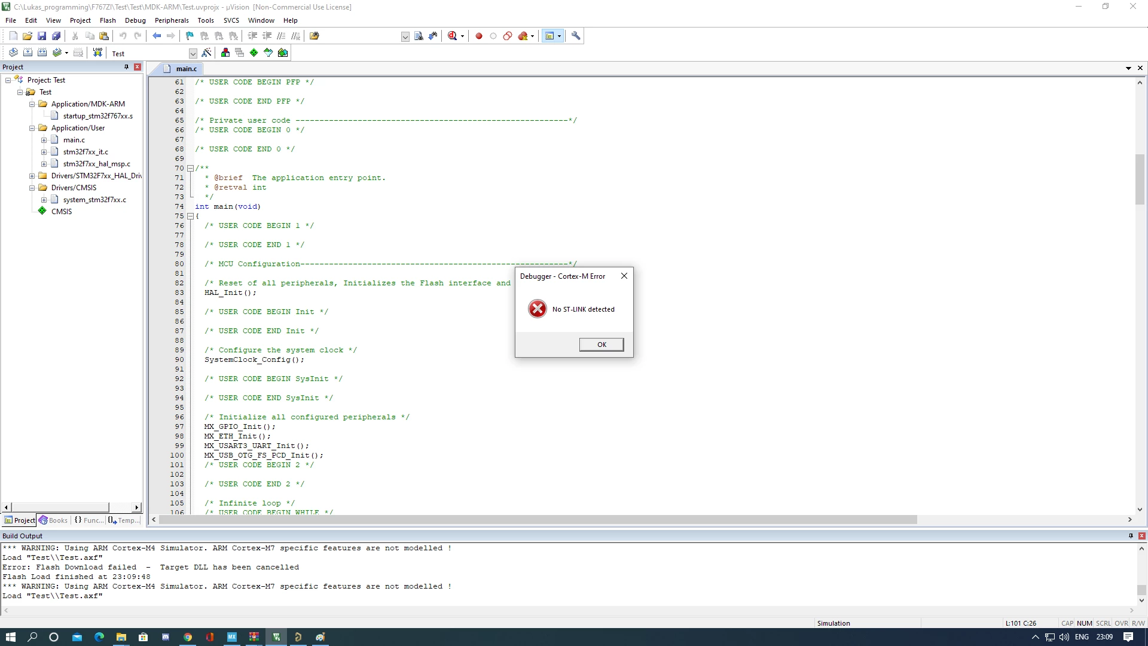Click the Build target icon
1148x646 pixels.
pyautogui.click(x=28, y=53)
